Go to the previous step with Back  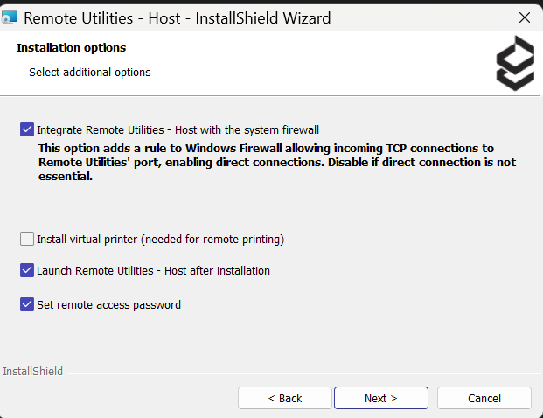[x=285, y=398]
